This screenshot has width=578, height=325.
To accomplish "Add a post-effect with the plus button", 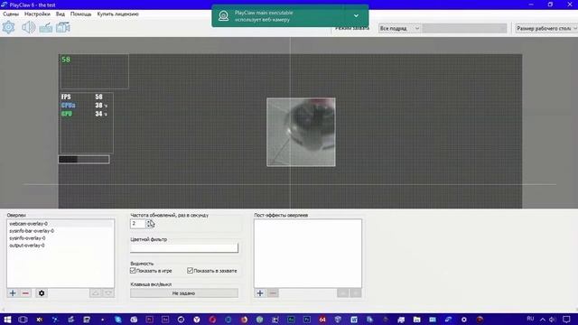I will coord(260,293).
